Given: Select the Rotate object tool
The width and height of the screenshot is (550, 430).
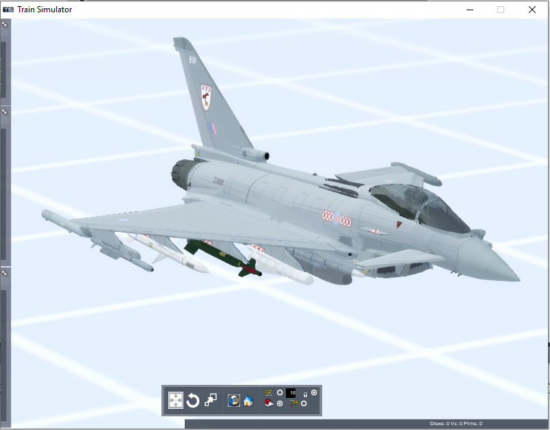Looking at the screenshot, I should tap(193, 401).
